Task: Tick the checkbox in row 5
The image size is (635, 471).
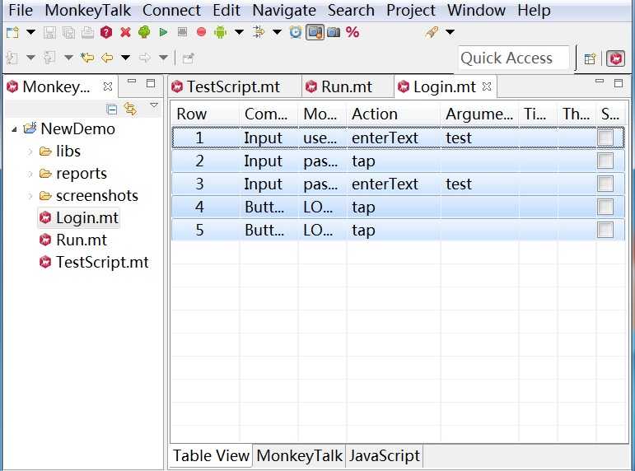Action: click(x=605, y=230)
